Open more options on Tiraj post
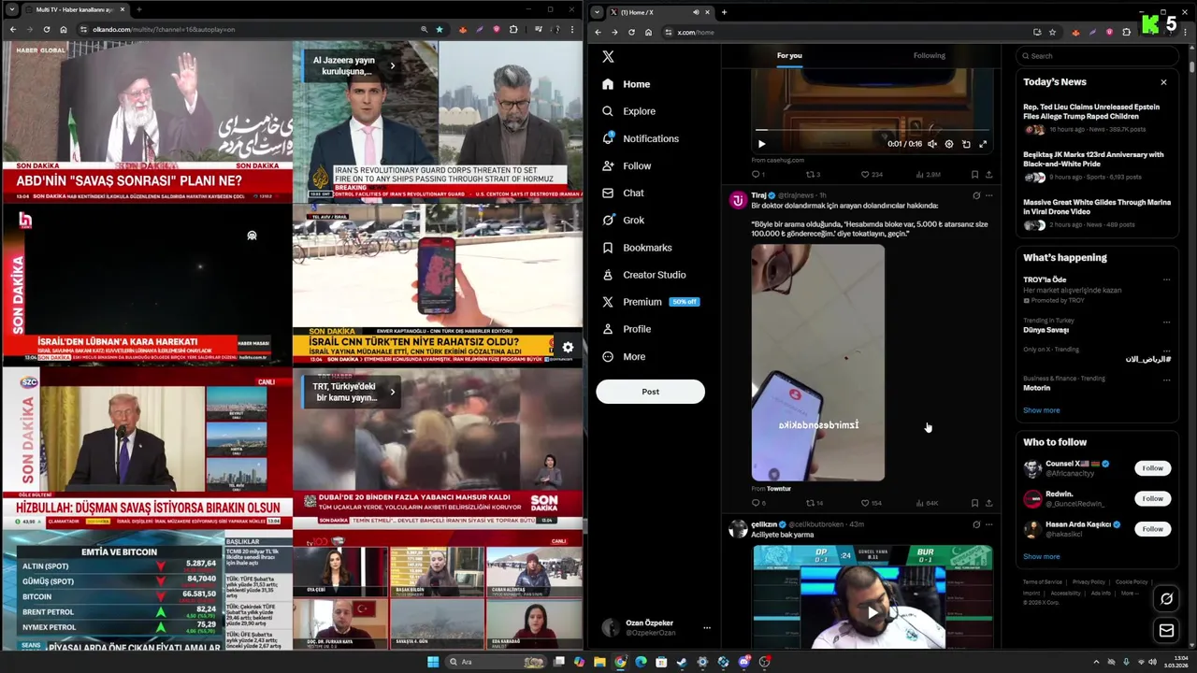 [988, 195]
